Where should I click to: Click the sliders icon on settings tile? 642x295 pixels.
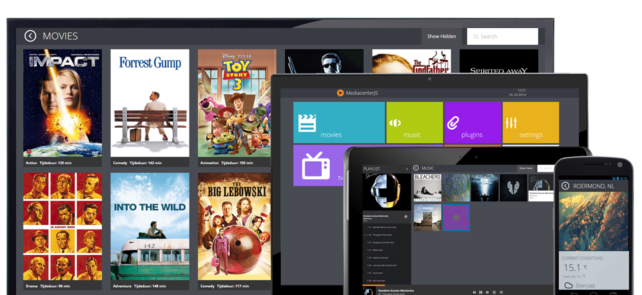click(x=511, y=123)
